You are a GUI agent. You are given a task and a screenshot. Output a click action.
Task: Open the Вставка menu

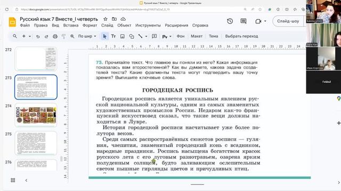(x=71, y=25)
